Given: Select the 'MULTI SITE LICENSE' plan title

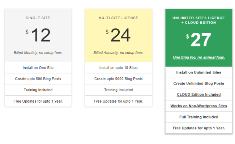Looking at the screenshot, I should pos(118,18).
